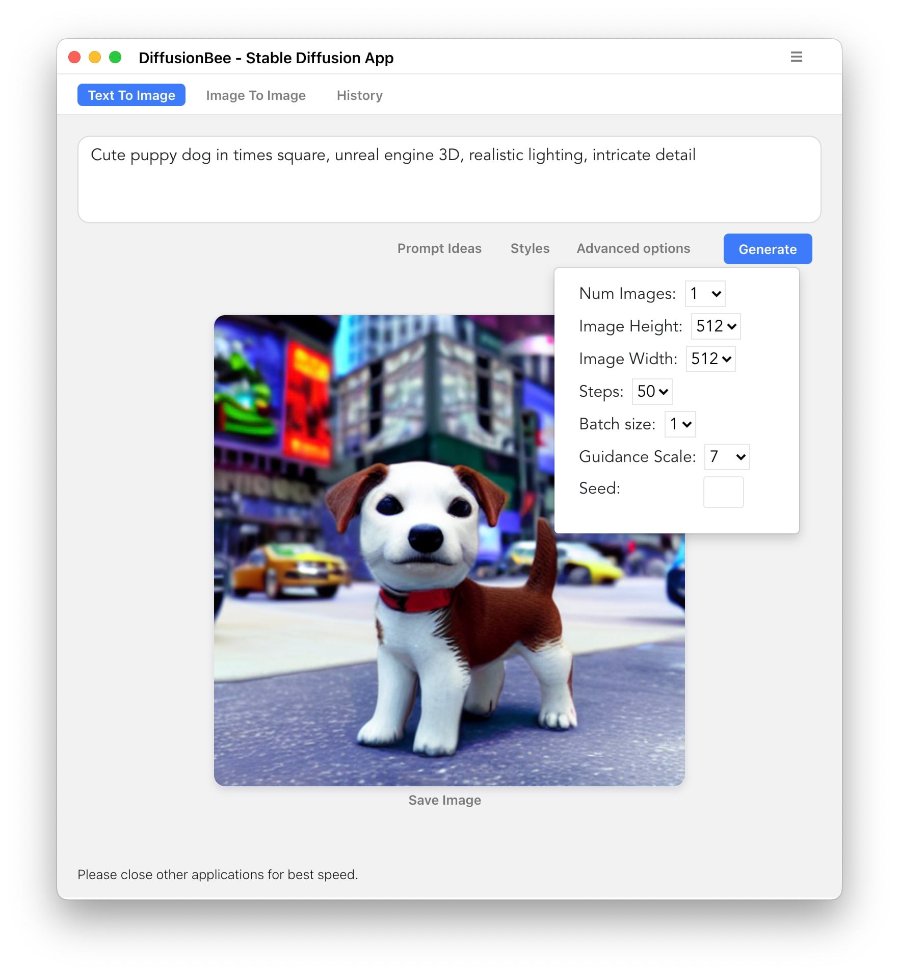899x975 pixels.
Task: Minimize the DiffusionBee window
Action: click(x=95, y=57)
